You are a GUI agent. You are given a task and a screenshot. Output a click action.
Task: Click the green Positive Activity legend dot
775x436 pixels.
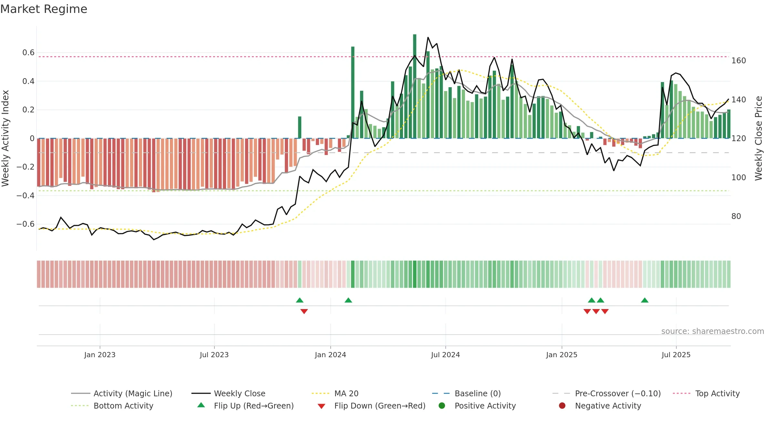click(x=442, y=406)
